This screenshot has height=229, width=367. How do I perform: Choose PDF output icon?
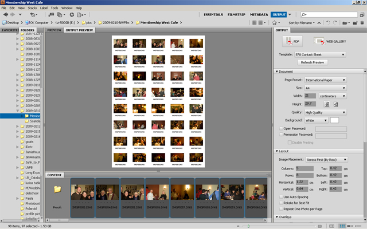[292, 41]
